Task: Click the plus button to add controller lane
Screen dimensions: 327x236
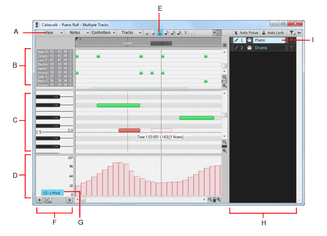Action: (39, 200)
